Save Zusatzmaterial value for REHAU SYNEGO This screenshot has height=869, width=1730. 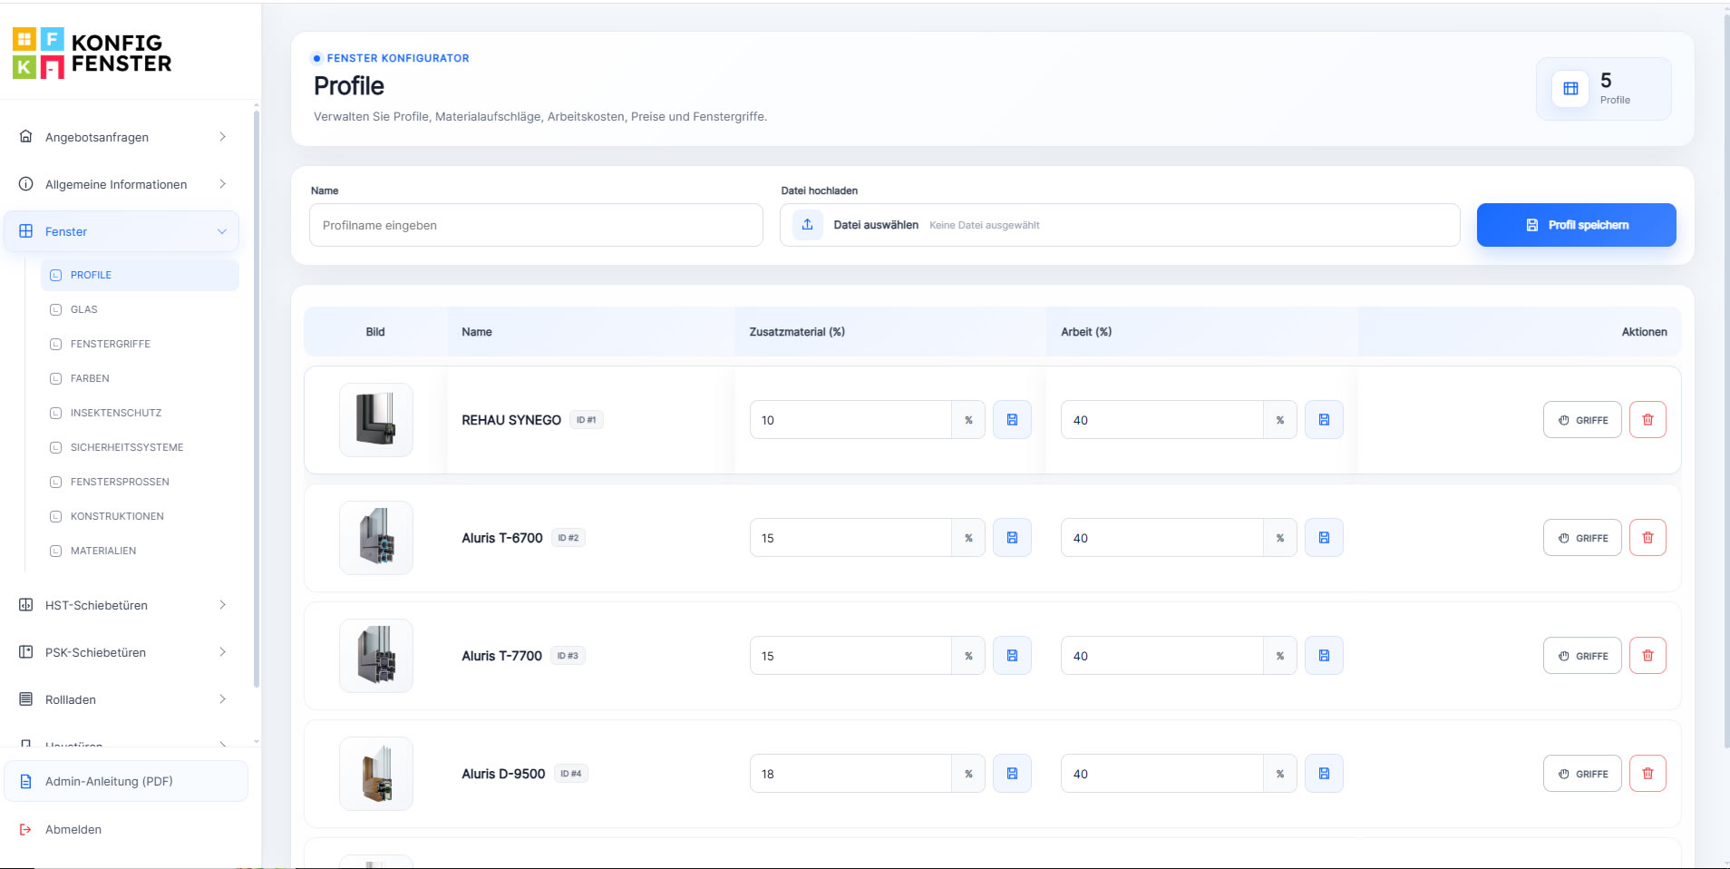click(1012, 420)
